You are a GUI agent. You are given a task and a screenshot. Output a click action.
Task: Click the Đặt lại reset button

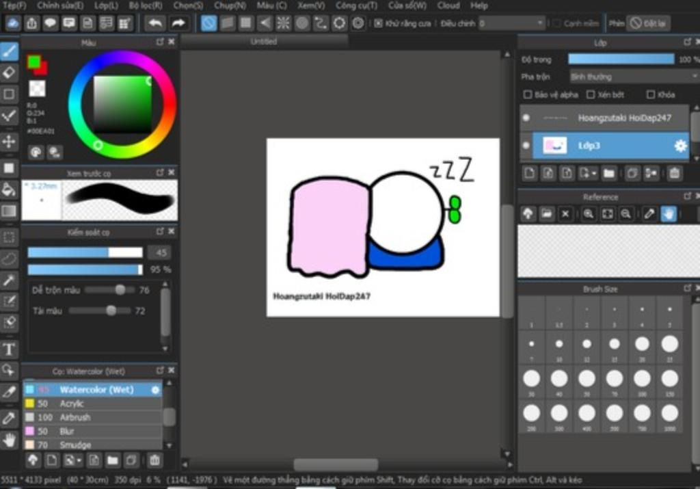[648, 23]
